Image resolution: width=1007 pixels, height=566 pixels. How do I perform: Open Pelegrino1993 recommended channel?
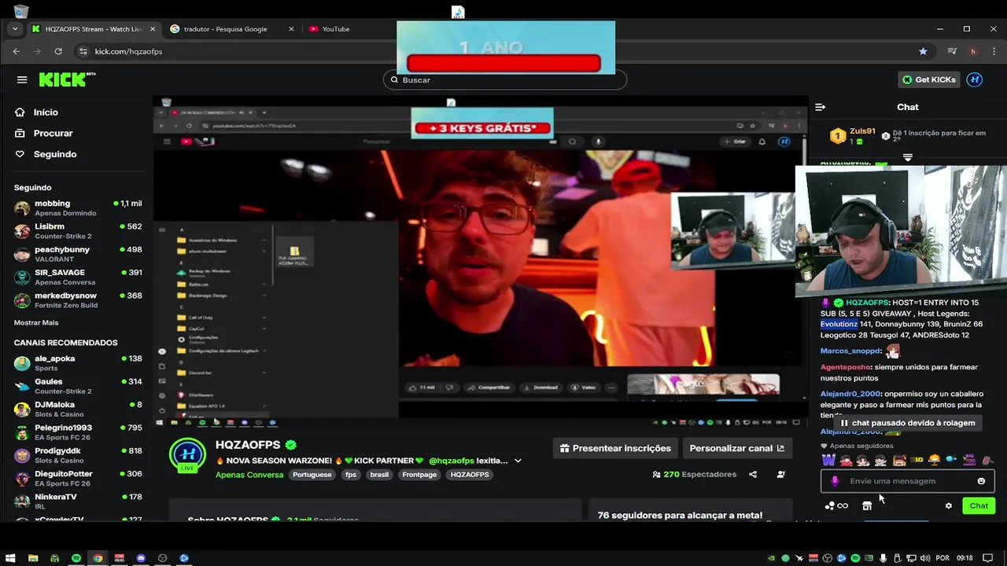click(x=77, y=432)
